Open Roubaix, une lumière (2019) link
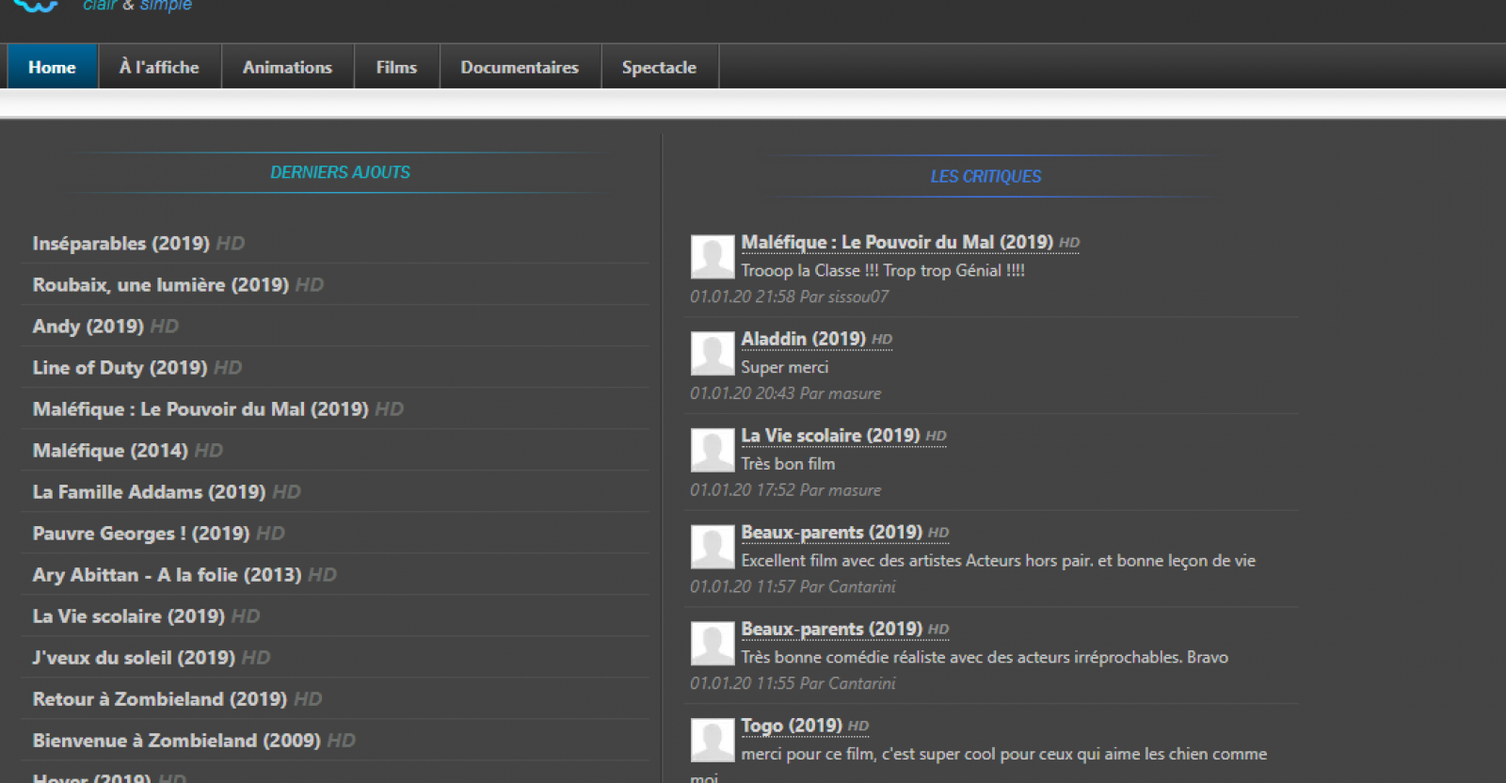The height and width of the screenshot is (783, 1506). tap(160, 285)
